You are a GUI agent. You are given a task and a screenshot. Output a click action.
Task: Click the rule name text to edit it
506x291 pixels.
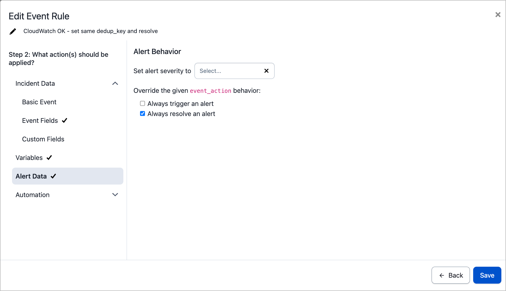[x=91, y=31]
